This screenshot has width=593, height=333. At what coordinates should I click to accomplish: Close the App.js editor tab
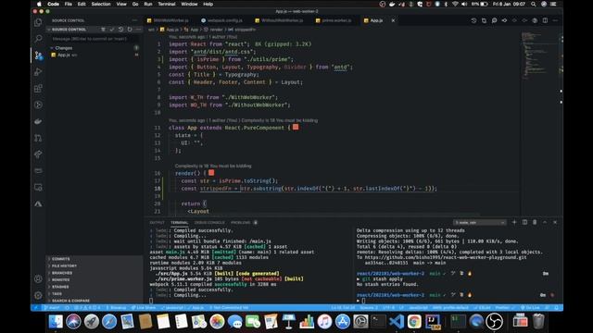(393, 20)
